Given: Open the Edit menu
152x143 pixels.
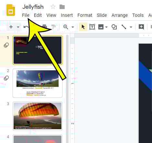Looking at the screenshot, I should pyautogui.click(x=38, y=15).
